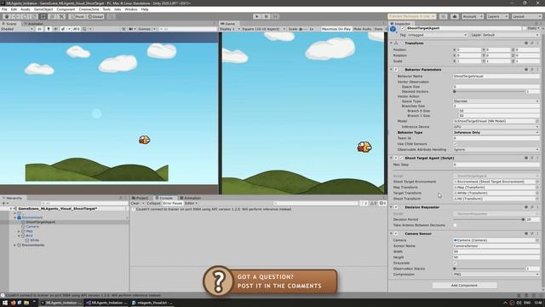The height and width of the screenshot is (307, 545).
Task: Select the Rotate tool in the toolbar
Action: click(25, 16)
